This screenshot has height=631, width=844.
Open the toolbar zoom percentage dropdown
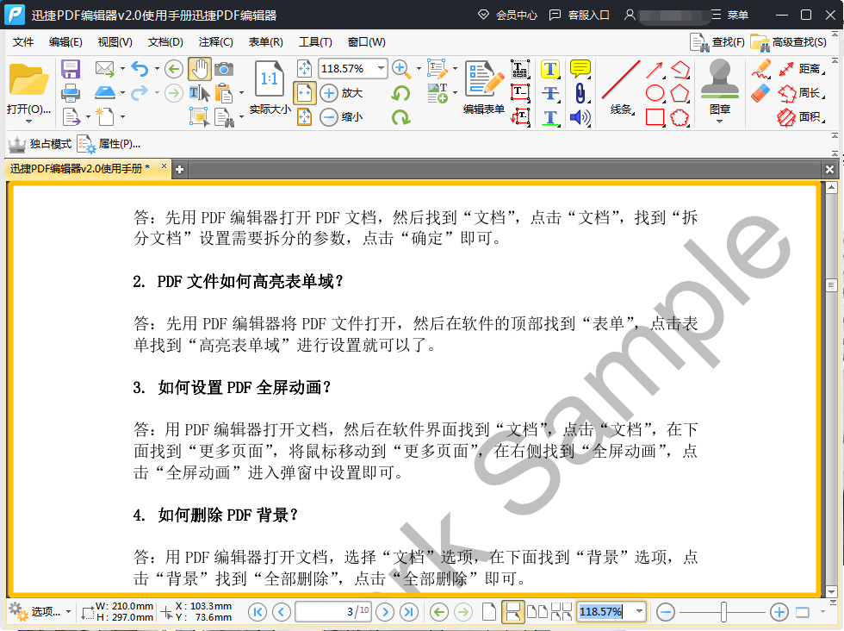[x=381, y=68]
